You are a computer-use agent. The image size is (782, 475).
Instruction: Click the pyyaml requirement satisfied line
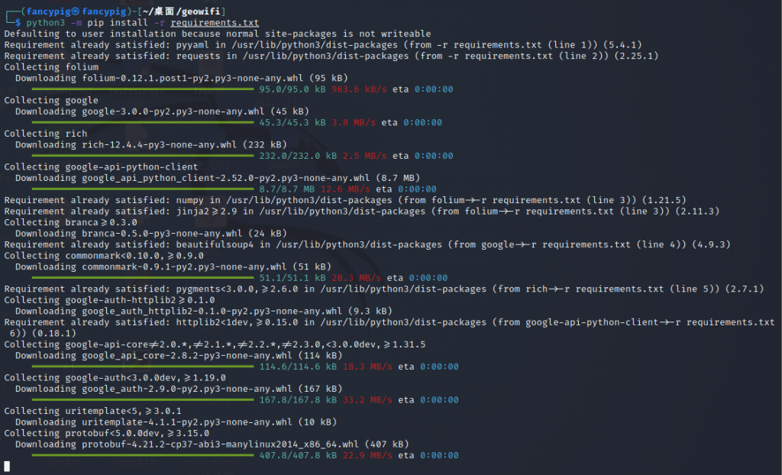point(323,44)
